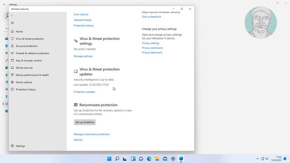Open Windows Security Settings at sidebar bottom

pyautogui.click(x=20, y=146)
